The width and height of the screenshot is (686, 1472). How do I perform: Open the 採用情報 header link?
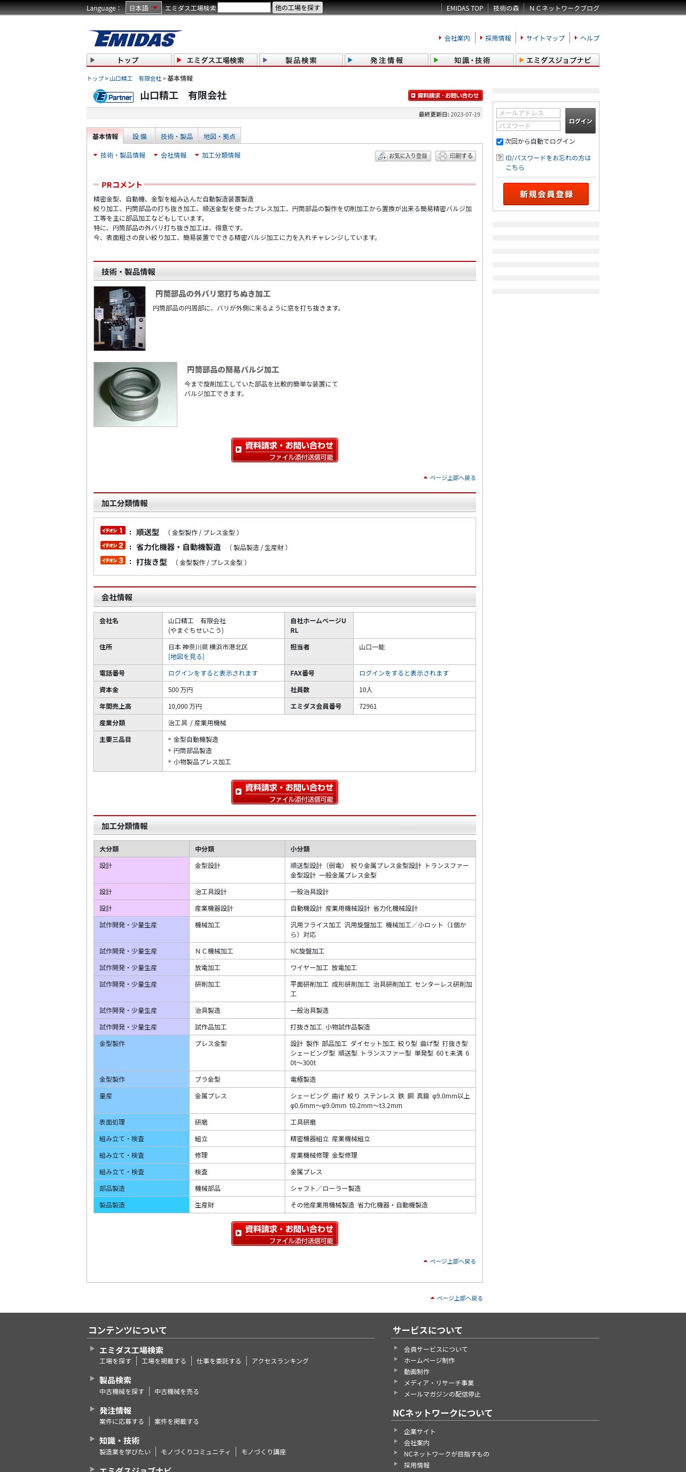pos(498,38)
